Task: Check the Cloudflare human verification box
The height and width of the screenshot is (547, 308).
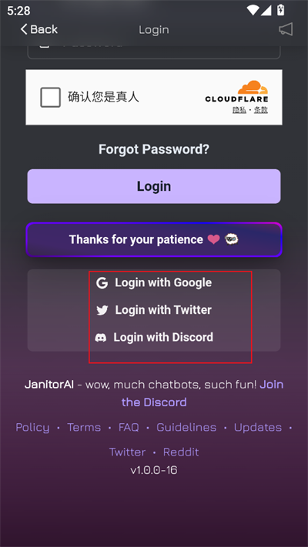Action: [x=51, y=98]
